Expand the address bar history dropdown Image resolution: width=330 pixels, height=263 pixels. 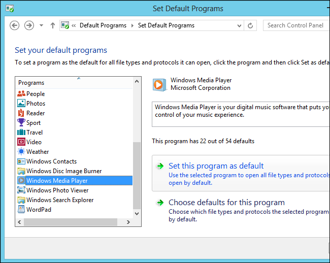(x=238, y=25)
